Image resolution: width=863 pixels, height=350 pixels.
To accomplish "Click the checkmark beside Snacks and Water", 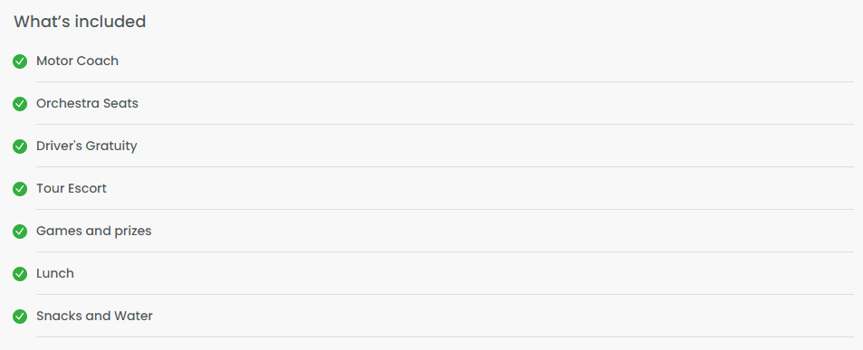I will 20,317.
